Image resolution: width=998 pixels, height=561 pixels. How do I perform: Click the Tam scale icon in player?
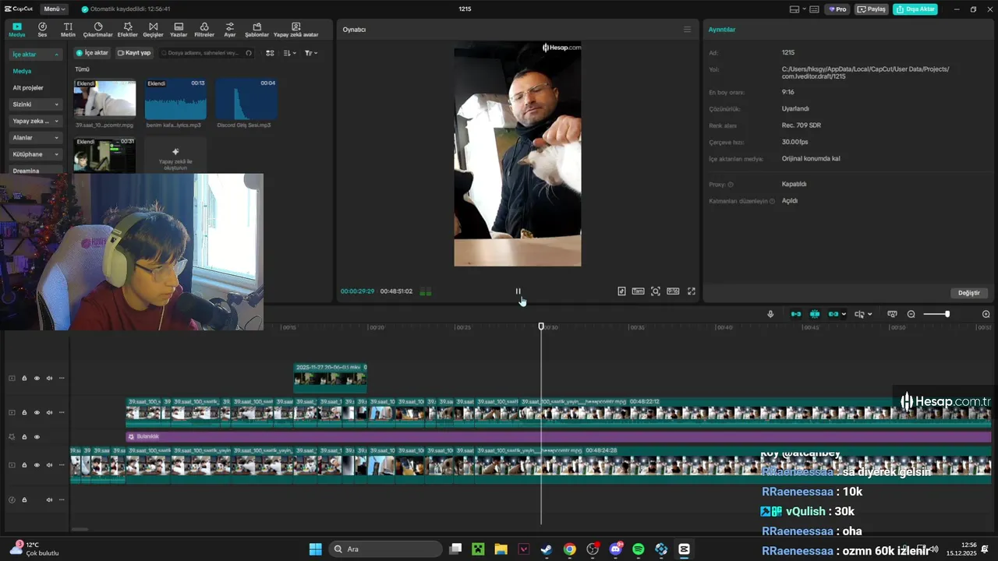point(638,291)
